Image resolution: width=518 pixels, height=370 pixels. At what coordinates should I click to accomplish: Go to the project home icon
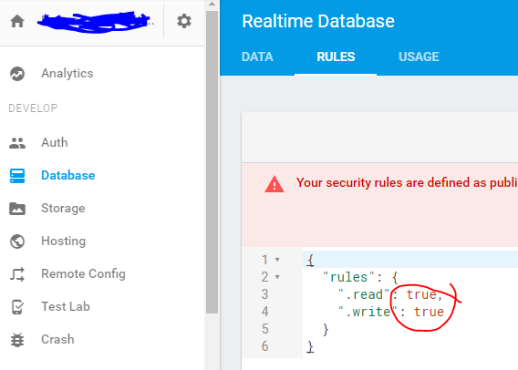17,22
